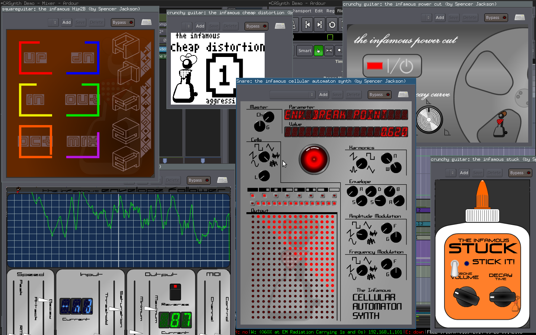Image resolution: width=536 pixels, height=335 pixels.
Task: Open the preset dropdown in the Hip2B window
Action: [53, 22]
